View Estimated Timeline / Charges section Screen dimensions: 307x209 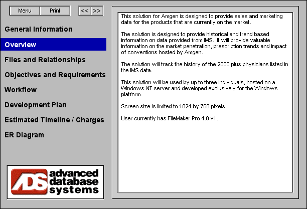pos(54,120)
